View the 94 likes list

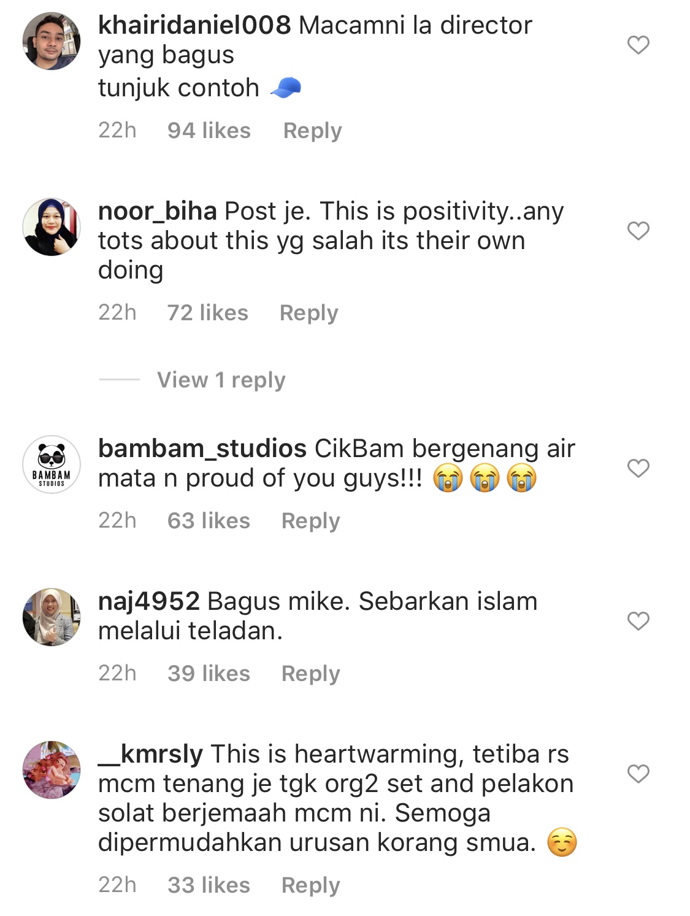(x=209, y=131)
